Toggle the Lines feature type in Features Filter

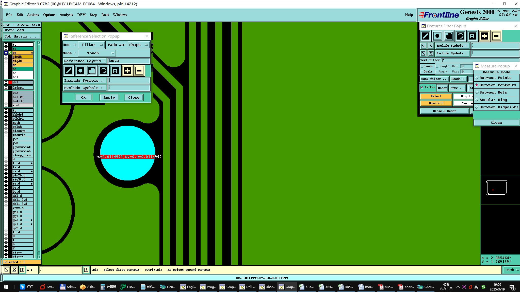426,36
